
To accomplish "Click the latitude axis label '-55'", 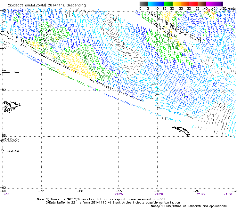I will click(x=3, y=135).
